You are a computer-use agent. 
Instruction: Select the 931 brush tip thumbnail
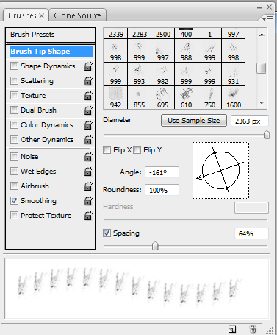pyautogui.click(x=233, y=74)
